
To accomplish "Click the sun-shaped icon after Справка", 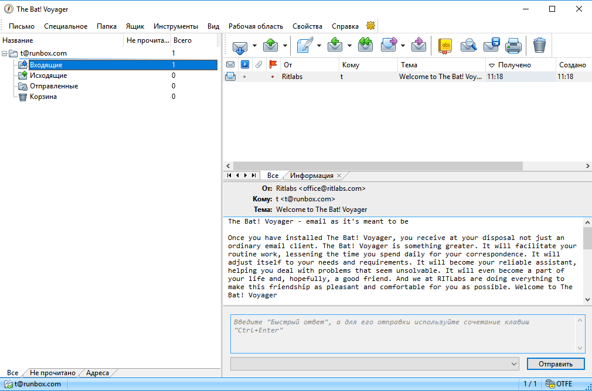I will coord(371,26).
